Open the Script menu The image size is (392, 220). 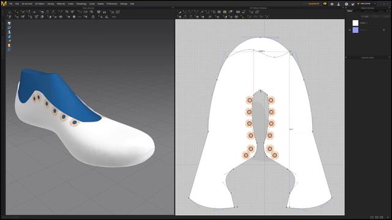coord(92,4)
